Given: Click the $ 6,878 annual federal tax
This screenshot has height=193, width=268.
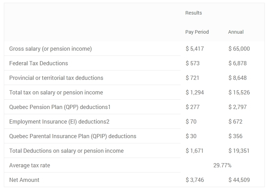Looking at the screenshot, I should coord(237,63).
